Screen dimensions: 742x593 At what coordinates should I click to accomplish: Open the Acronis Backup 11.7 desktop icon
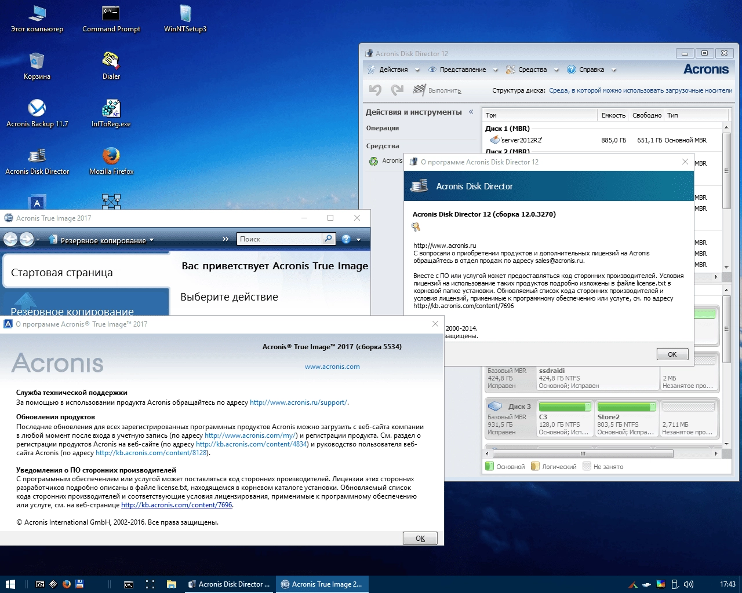(37, 114)
